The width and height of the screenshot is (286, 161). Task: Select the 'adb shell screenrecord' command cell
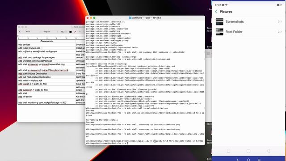click(46, 69)
